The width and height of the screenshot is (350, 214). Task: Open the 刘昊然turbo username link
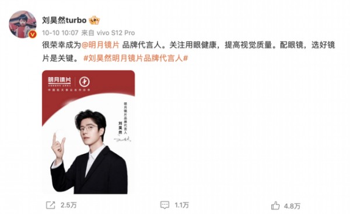64,20
